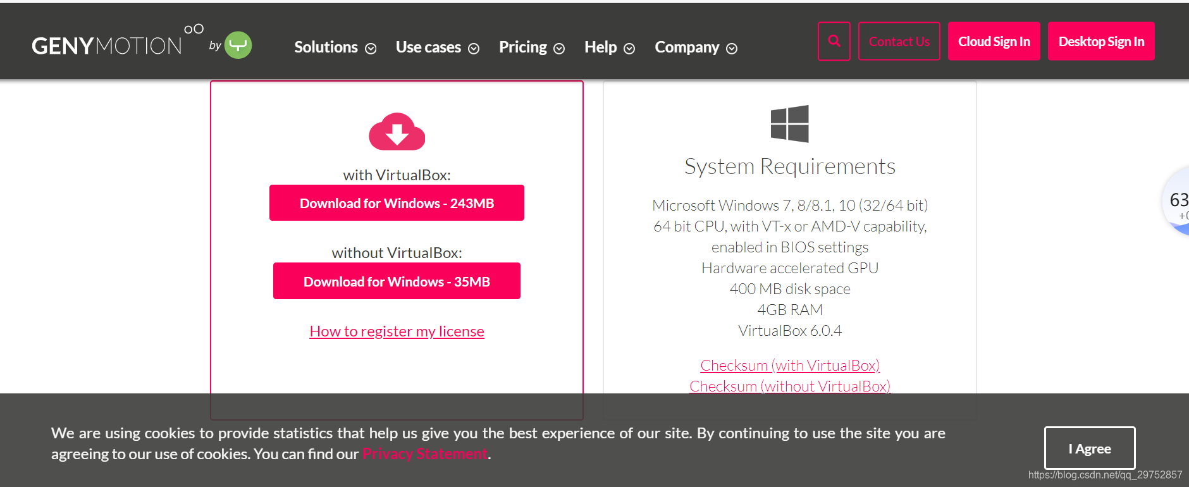Open the Help menu
The width and height of the screenshot is (1189, 487).
pos(601,47)
